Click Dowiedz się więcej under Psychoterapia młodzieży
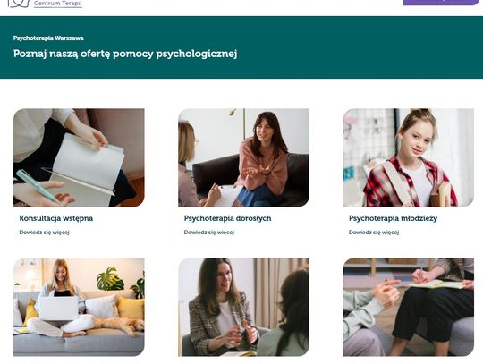The image size is (483, 364). point(374,233)
